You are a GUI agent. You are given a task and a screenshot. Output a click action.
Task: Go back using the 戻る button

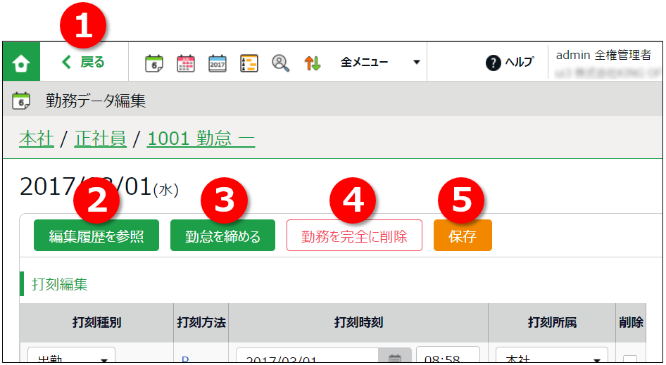click(x=84, y=63)
